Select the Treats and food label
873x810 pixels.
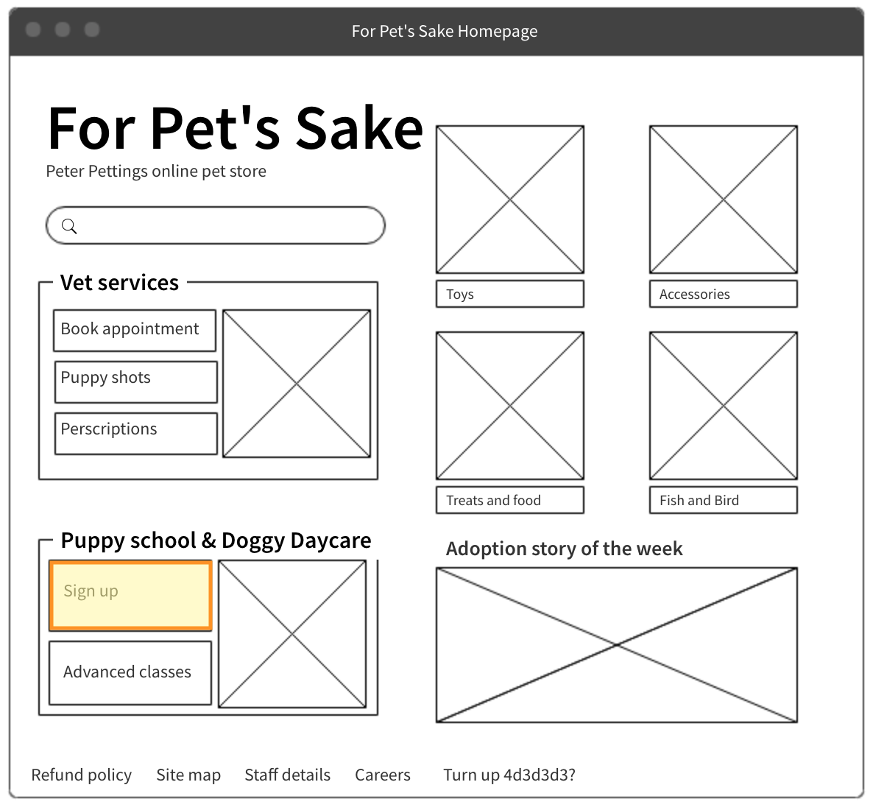tap(509, 500)
